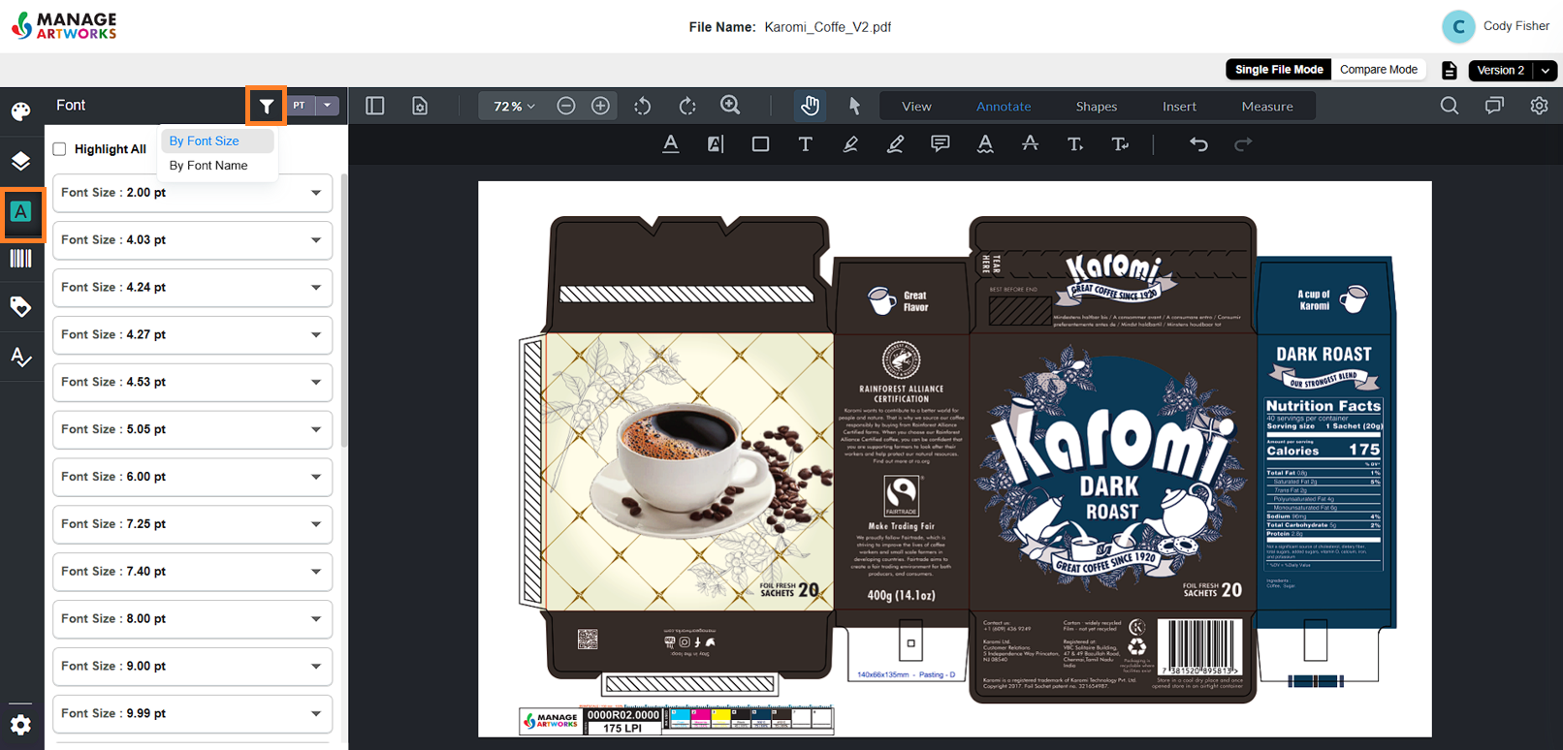Open the document search magnifier

pyautogui.click(x=1450, y=106)
